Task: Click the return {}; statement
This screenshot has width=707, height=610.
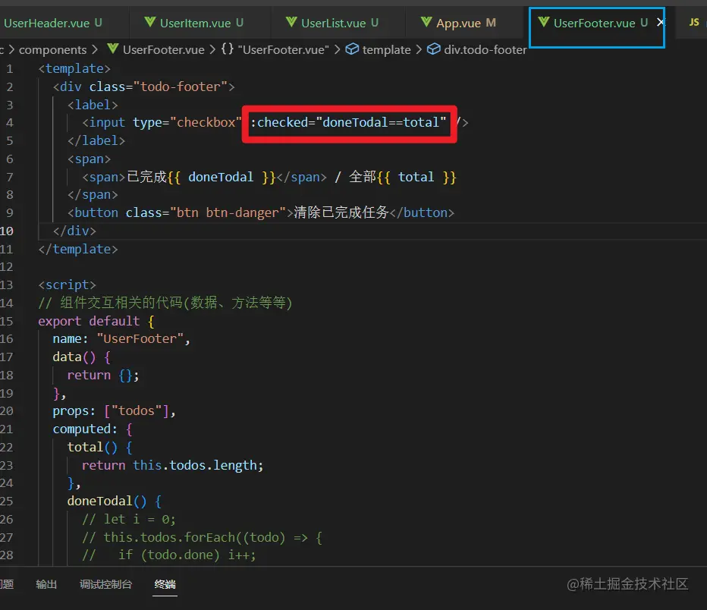Action: [103, 375]
